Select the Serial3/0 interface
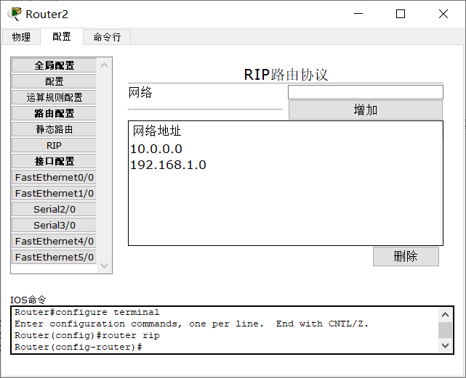466x378 pixels. (x=55, y=225)
